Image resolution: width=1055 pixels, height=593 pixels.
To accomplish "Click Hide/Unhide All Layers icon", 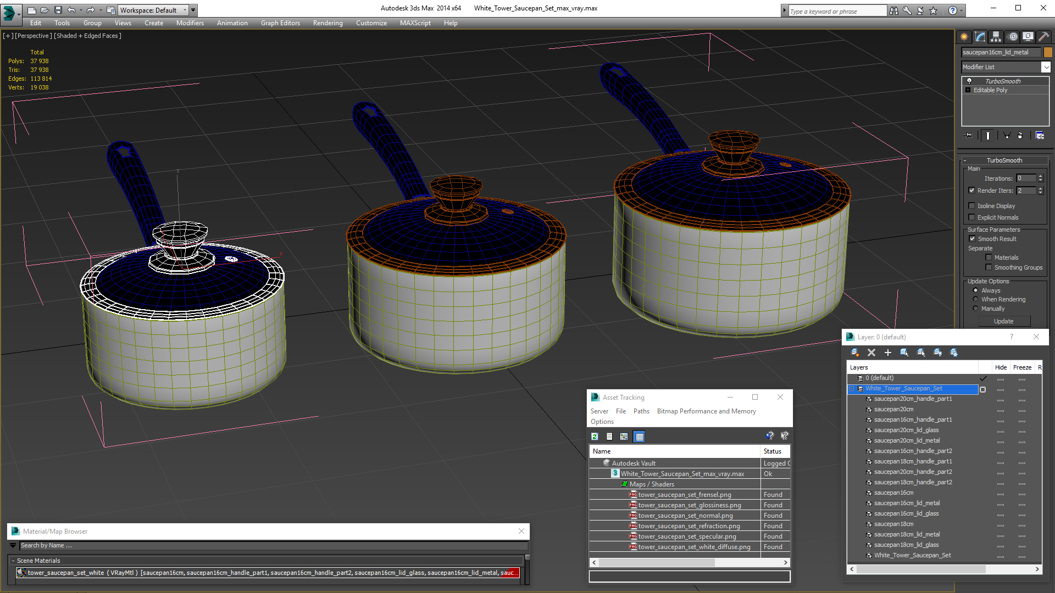I will [x=937, y=353].
